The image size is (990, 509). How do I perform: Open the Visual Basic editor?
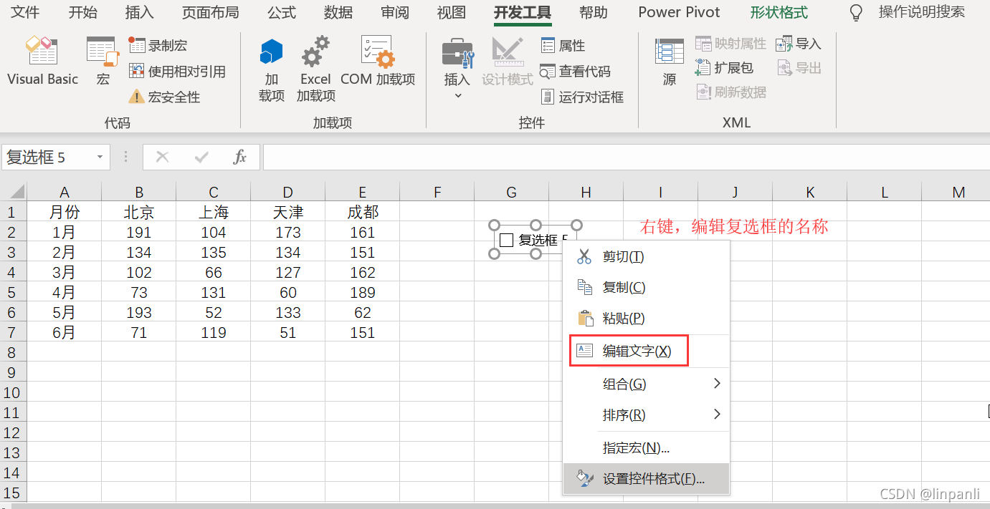[x=42, y=61]
